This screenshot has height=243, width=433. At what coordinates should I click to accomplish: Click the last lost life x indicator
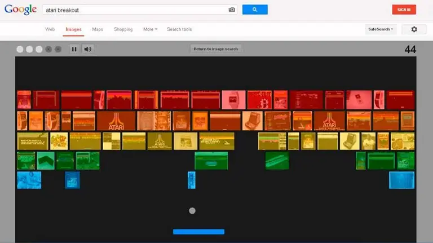tap(58, 49)
